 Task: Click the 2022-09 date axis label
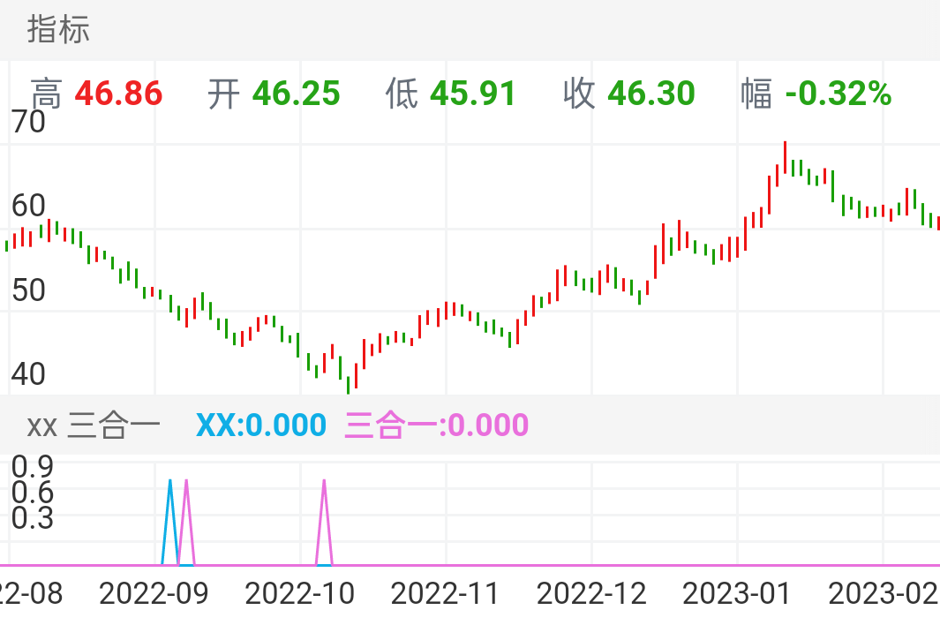coord(154,594)
